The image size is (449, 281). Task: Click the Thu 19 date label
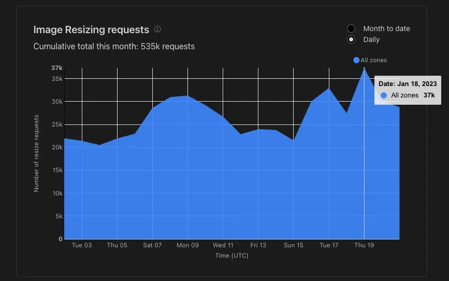[364, 245]
